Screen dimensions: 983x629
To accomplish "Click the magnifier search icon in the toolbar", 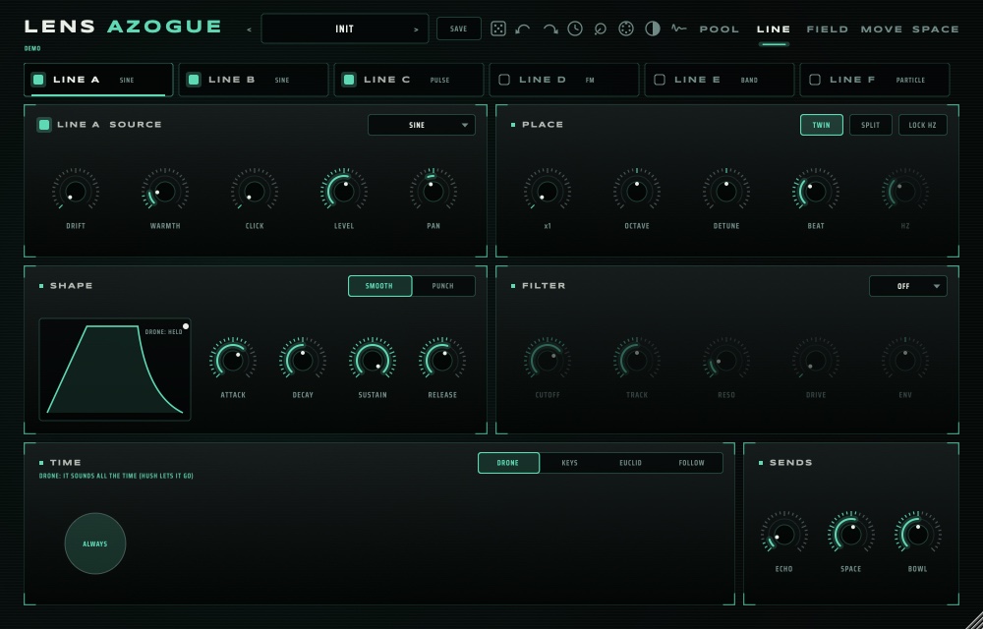I will (600, 29).
